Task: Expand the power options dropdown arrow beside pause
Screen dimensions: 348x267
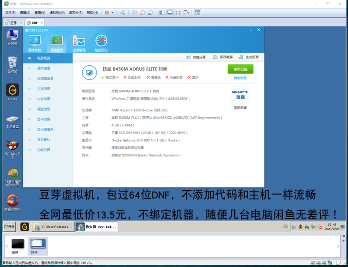Action: click(x=112, y=12)
